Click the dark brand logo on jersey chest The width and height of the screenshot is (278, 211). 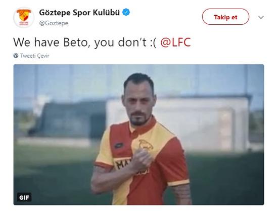119,146
